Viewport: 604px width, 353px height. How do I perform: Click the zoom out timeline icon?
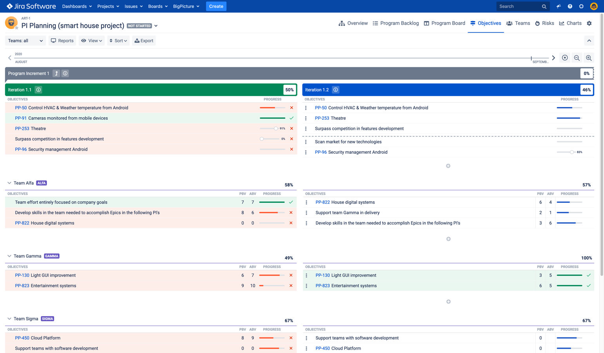577,58
